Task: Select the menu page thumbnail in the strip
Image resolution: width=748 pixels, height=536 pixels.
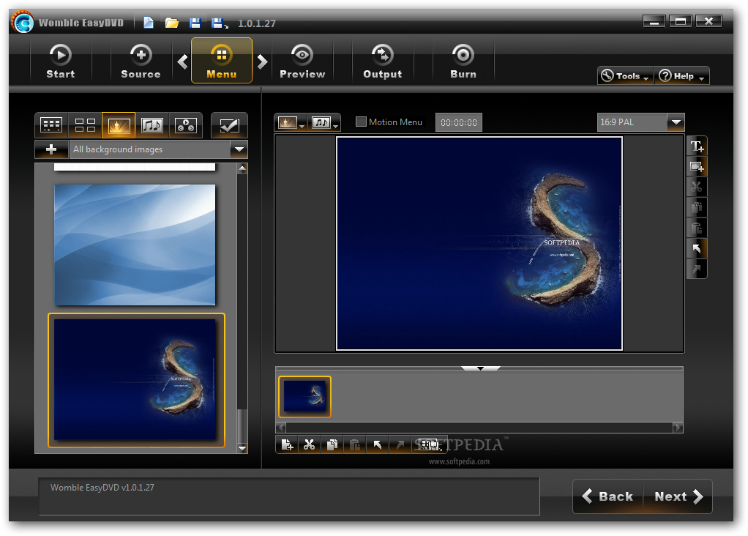Action: 304,397
